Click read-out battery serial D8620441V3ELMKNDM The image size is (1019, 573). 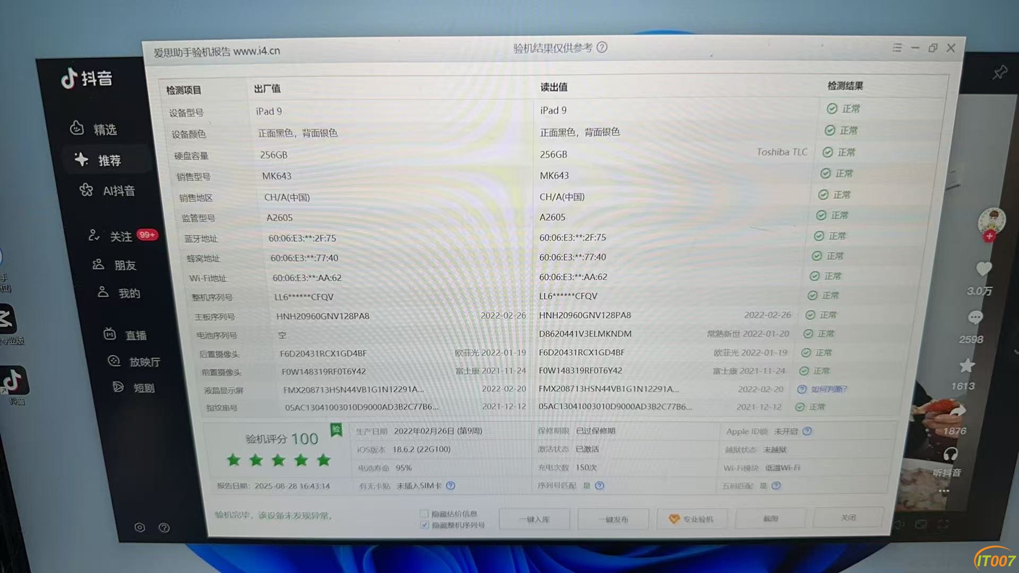pos(585,334)
